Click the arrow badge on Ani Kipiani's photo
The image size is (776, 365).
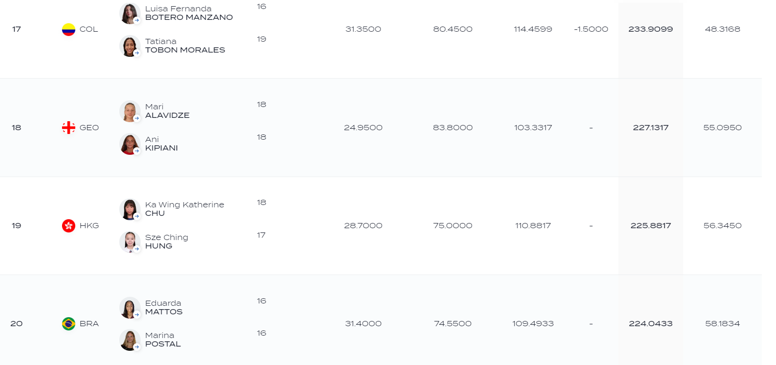point(136,151)
